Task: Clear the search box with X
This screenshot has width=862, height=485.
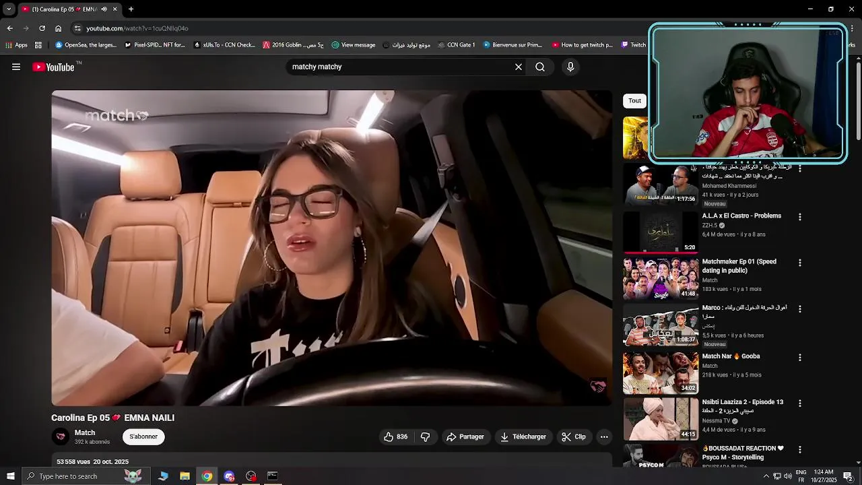Action: pos(519,67)
